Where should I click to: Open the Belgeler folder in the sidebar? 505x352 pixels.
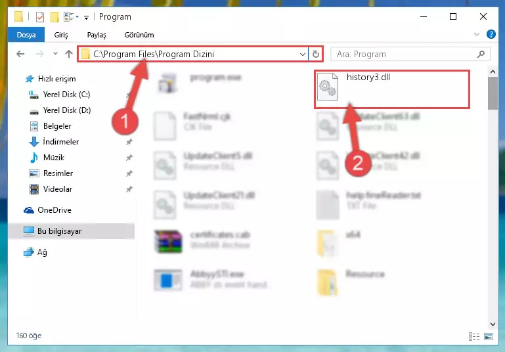51,126
